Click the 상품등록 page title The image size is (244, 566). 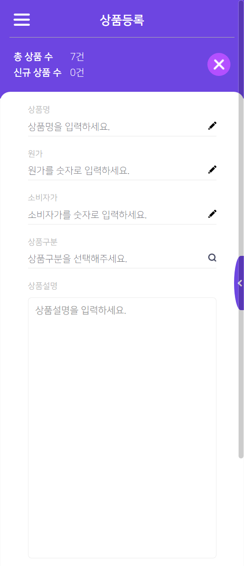[x=122, y=20]
